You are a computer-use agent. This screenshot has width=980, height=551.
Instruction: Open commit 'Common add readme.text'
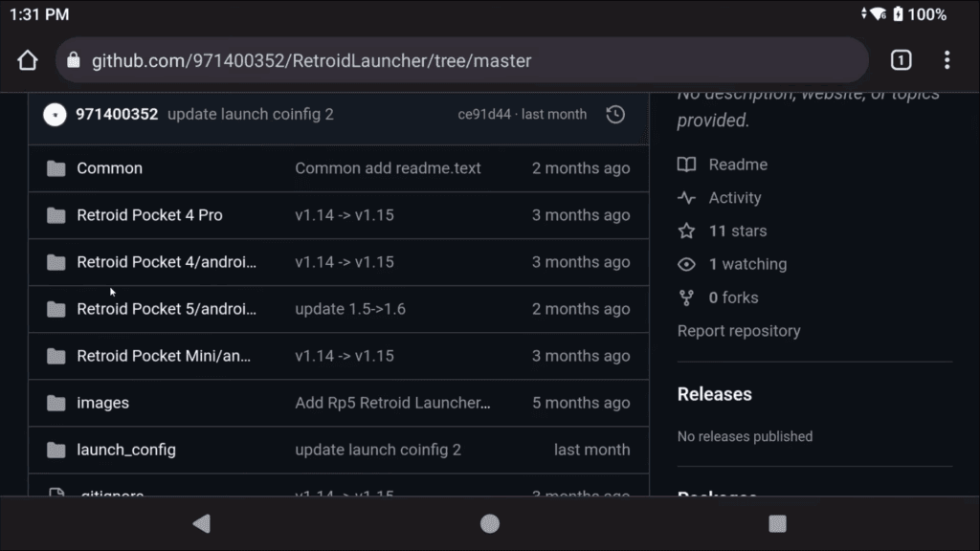coord(389,168)
